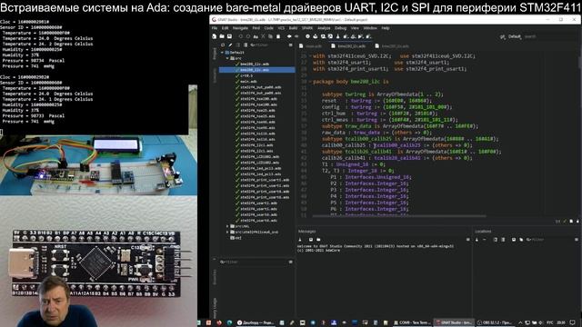This screenshot has height=327, width=582.
Task: Open the OBS taskbar button
Action: tap(495, 322)
